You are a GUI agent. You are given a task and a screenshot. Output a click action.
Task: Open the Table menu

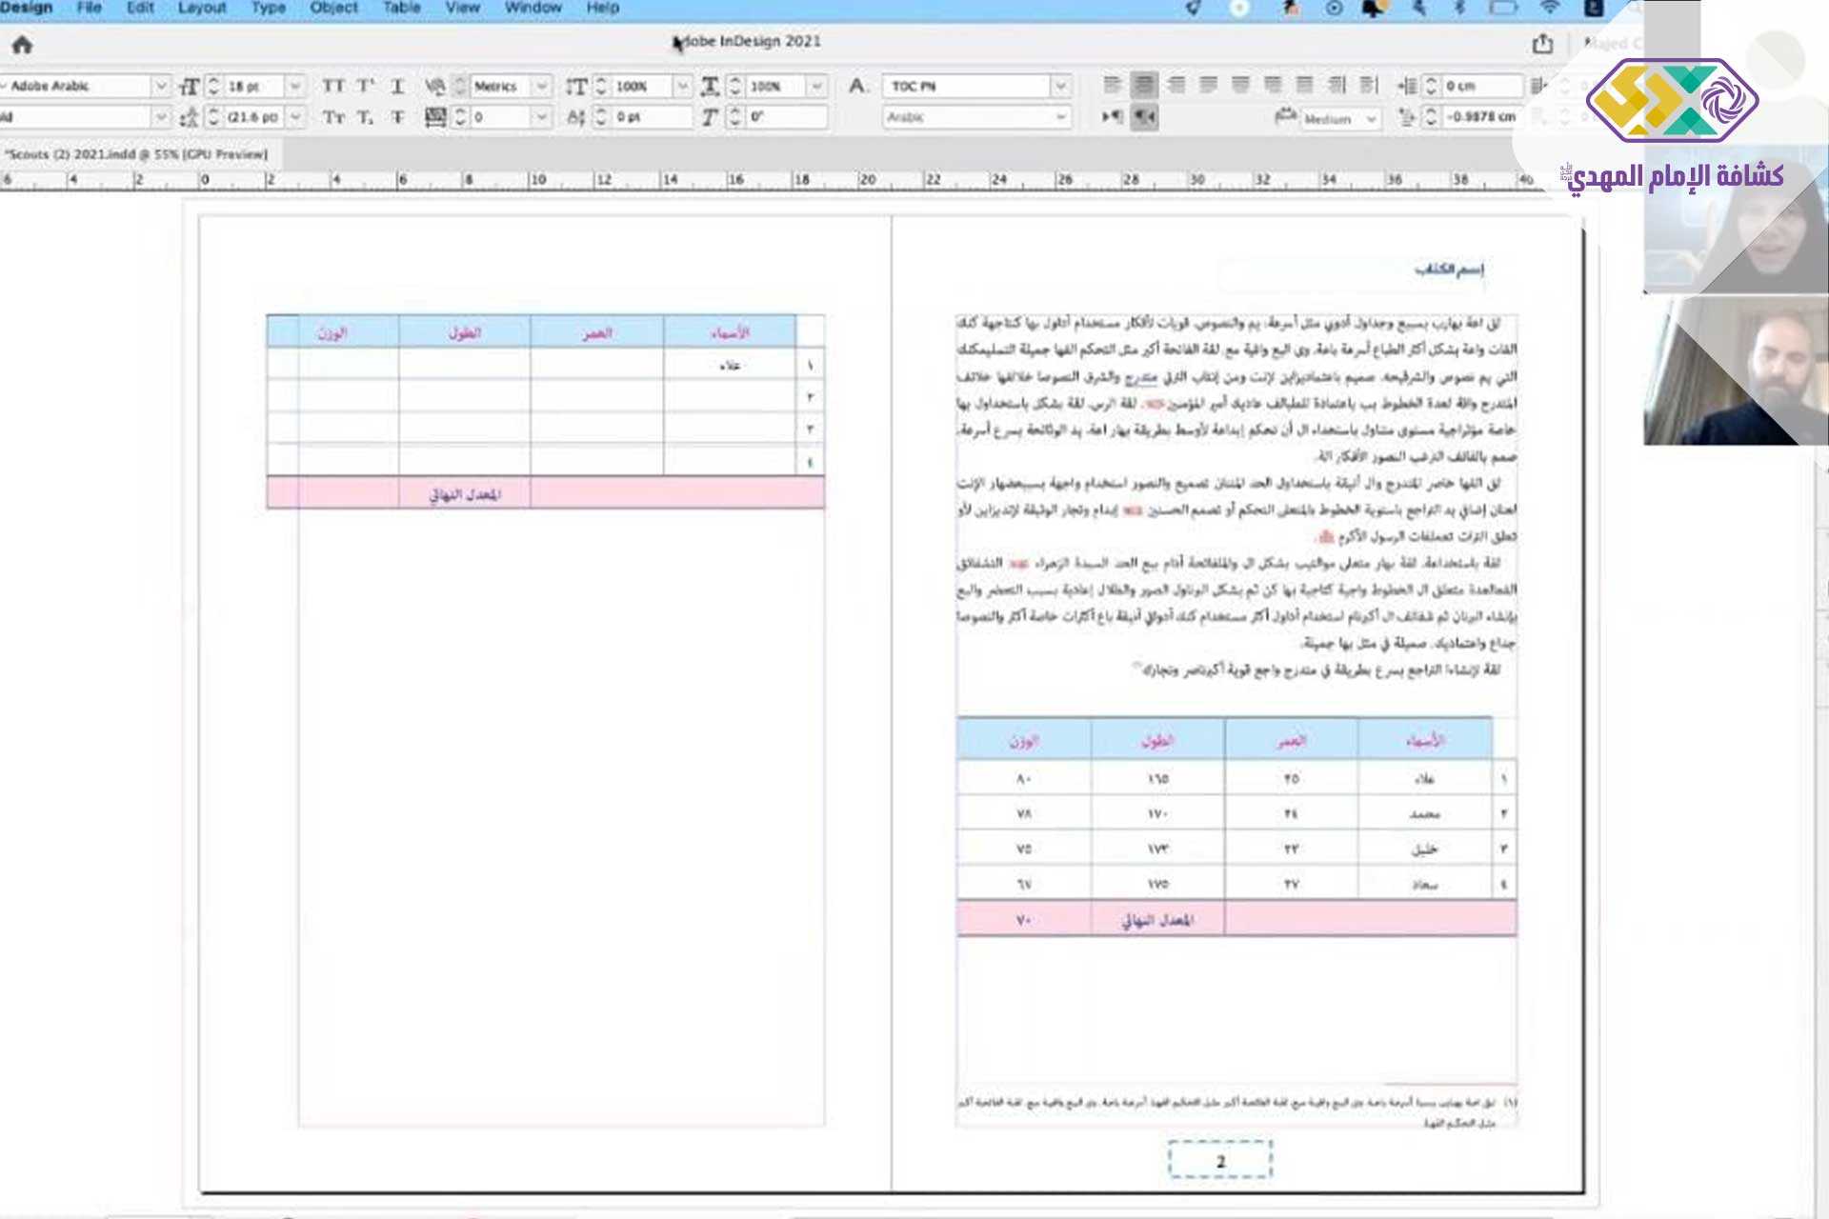[401, 8]
